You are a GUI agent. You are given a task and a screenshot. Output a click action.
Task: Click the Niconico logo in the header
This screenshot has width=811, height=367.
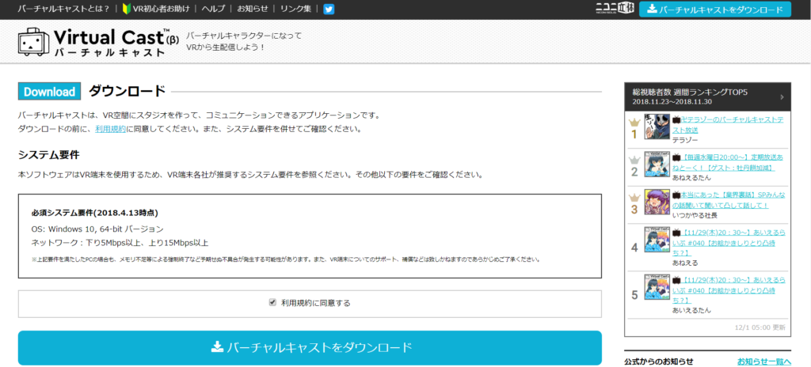coord(615,9)
